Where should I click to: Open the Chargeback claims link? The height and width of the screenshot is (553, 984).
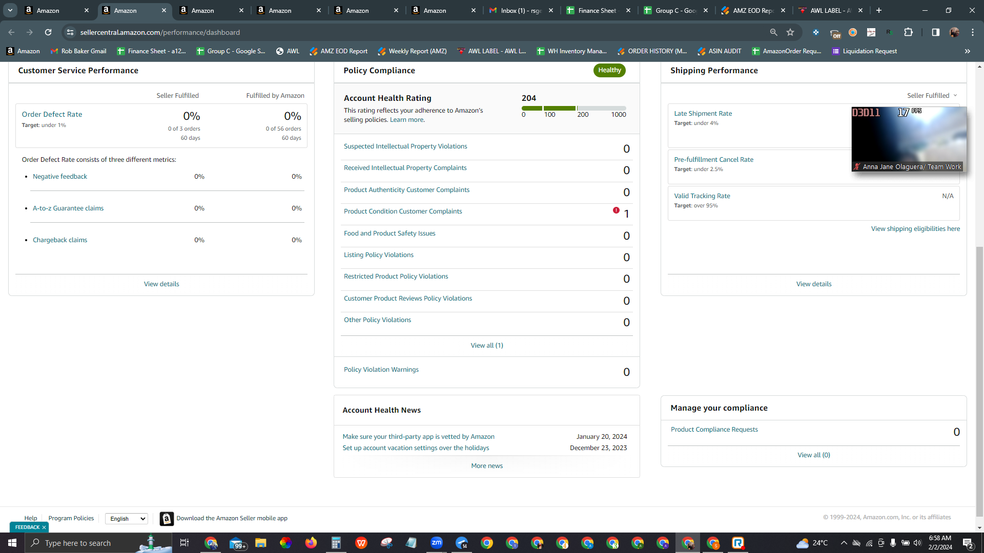tap(60, 240)
